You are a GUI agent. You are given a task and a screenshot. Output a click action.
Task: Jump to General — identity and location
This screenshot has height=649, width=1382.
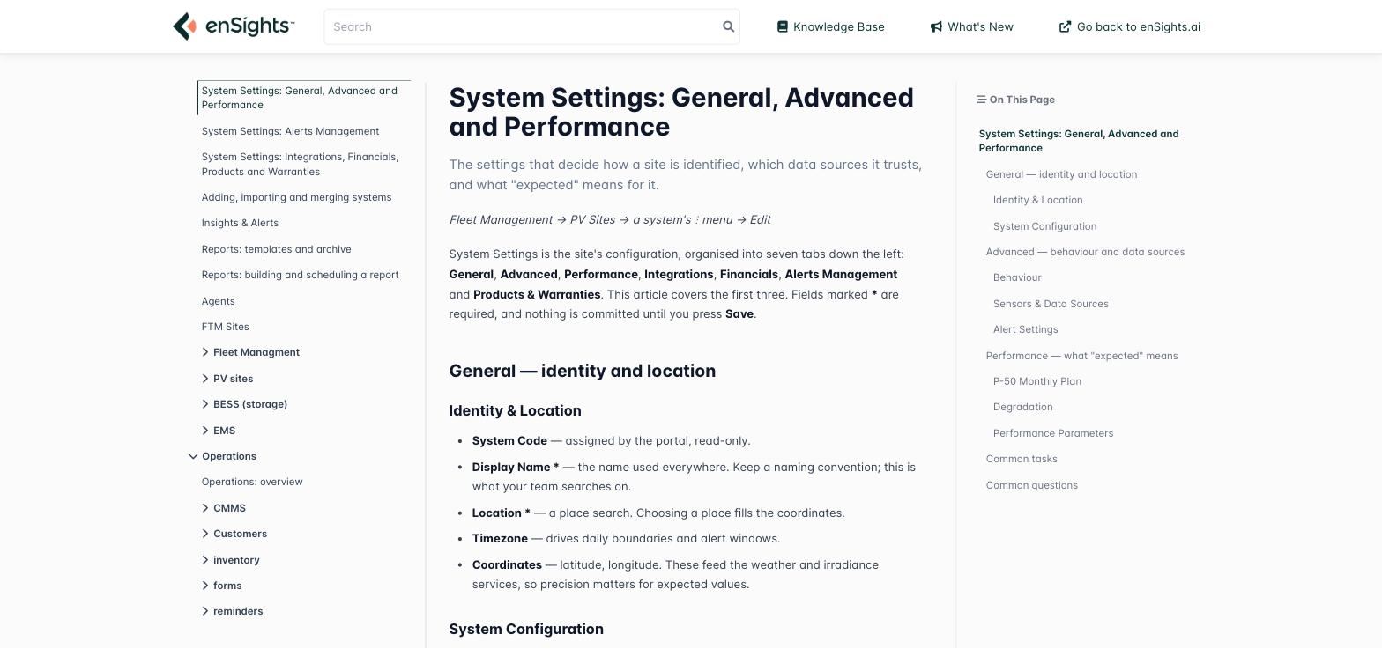(1061, 174)
